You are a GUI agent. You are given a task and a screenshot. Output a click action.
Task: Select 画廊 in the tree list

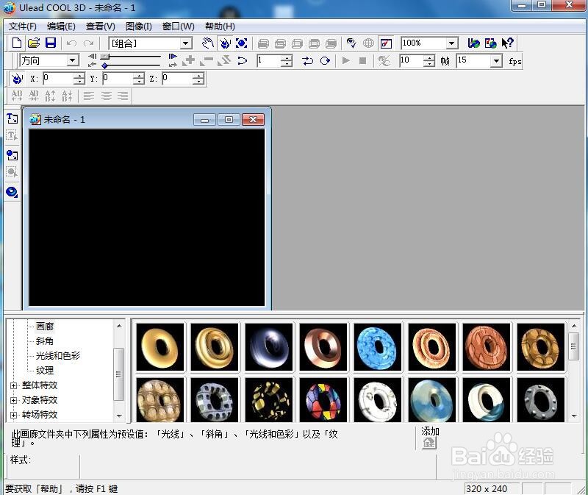tap(45, 326)
